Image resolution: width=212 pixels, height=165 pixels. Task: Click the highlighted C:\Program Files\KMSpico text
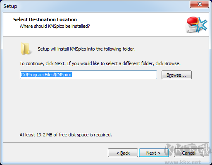(x=46, y=75)
